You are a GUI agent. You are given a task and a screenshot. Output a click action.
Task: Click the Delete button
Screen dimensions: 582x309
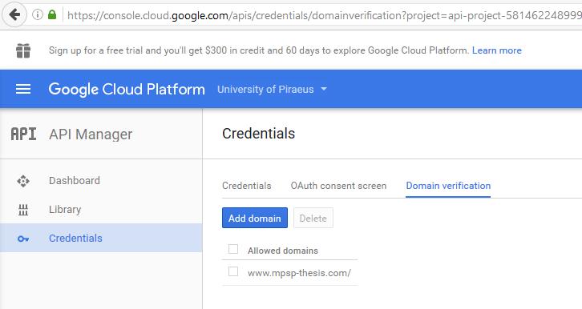pos(313,219)
